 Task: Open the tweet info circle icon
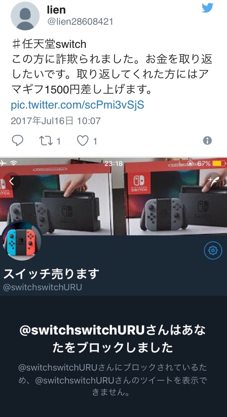207,140
